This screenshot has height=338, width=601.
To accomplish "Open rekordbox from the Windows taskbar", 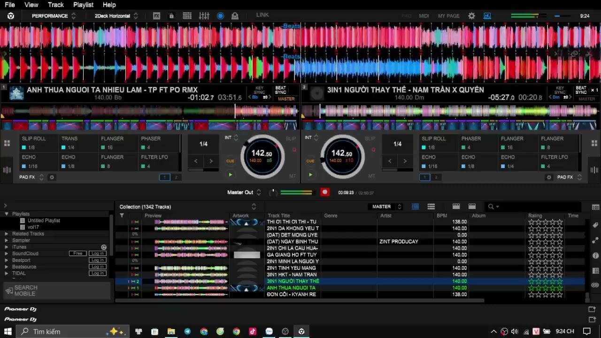I will click(x=301, y=331).
